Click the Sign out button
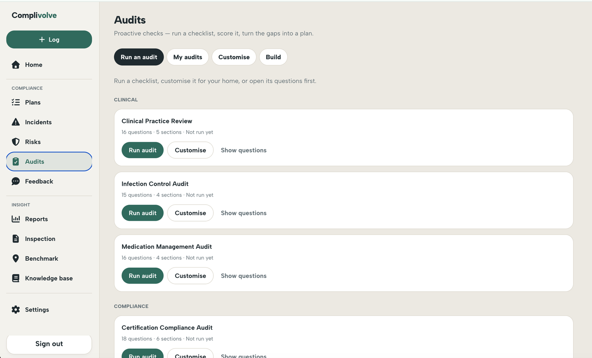Viewport: 592px width, 358px height. point(49,344)
